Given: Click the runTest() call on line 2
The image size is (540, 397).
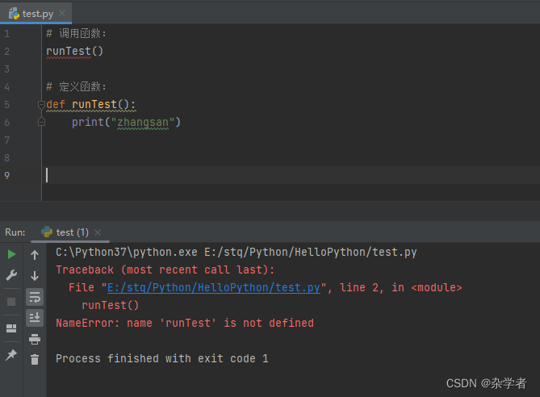Looking at the screenshot, I should click(x=75, y=52).
